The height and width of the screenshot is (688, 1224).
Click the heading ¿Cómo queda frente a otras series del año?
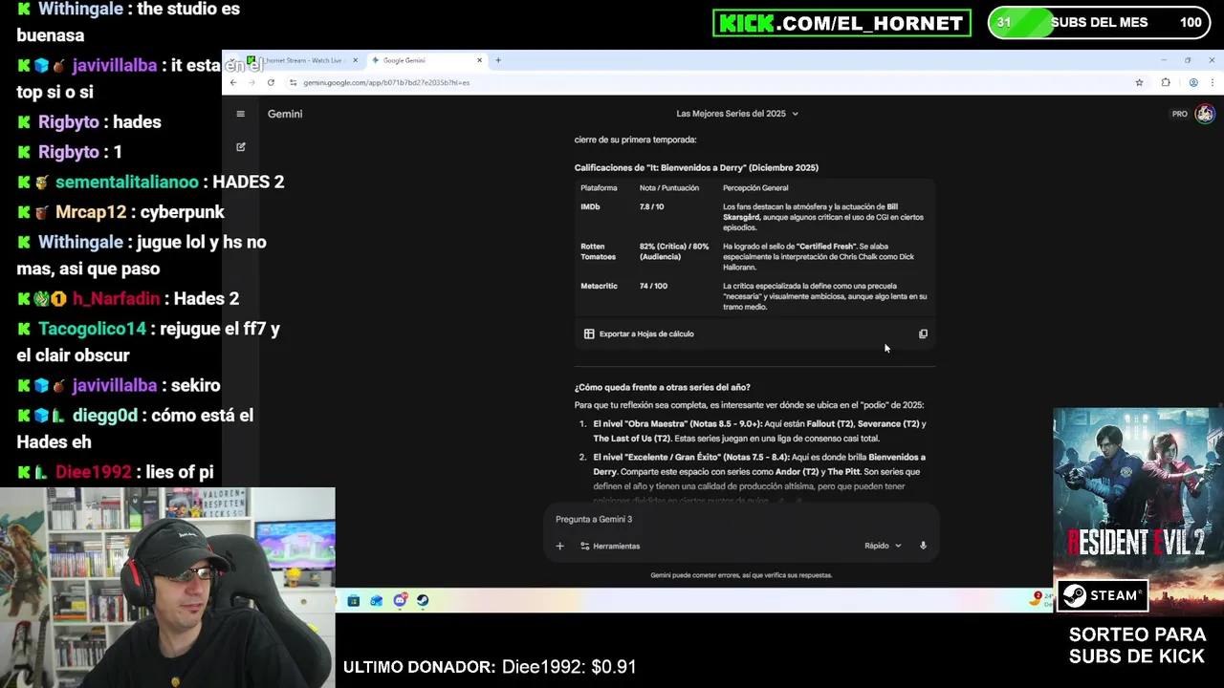click(662, 387)
